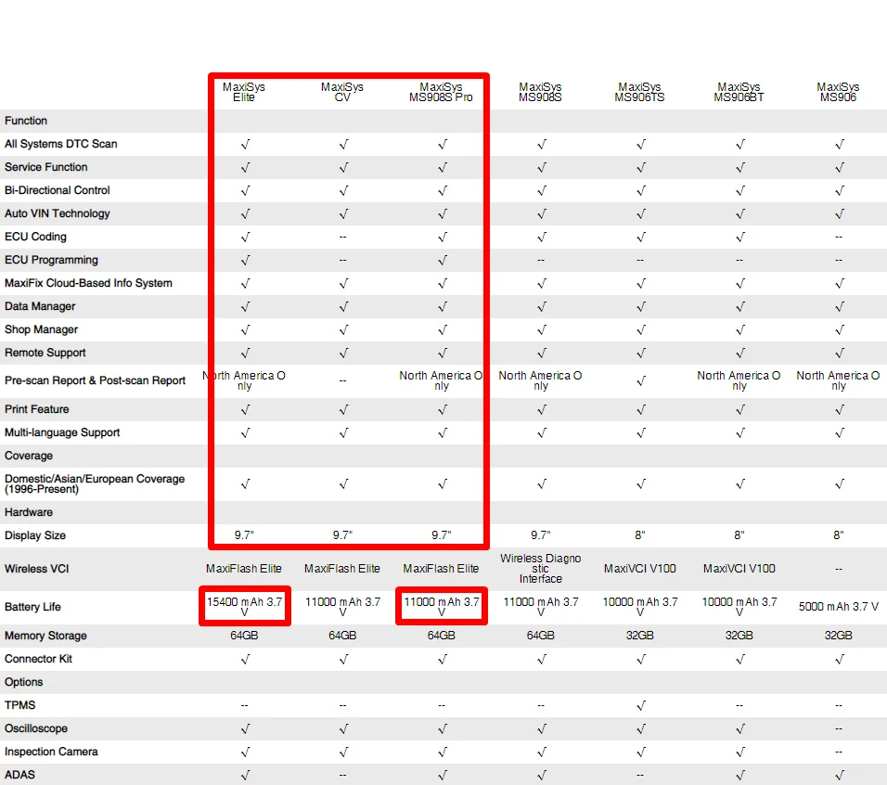Select the Oscilloscope row label

click(x=36, y=727)
